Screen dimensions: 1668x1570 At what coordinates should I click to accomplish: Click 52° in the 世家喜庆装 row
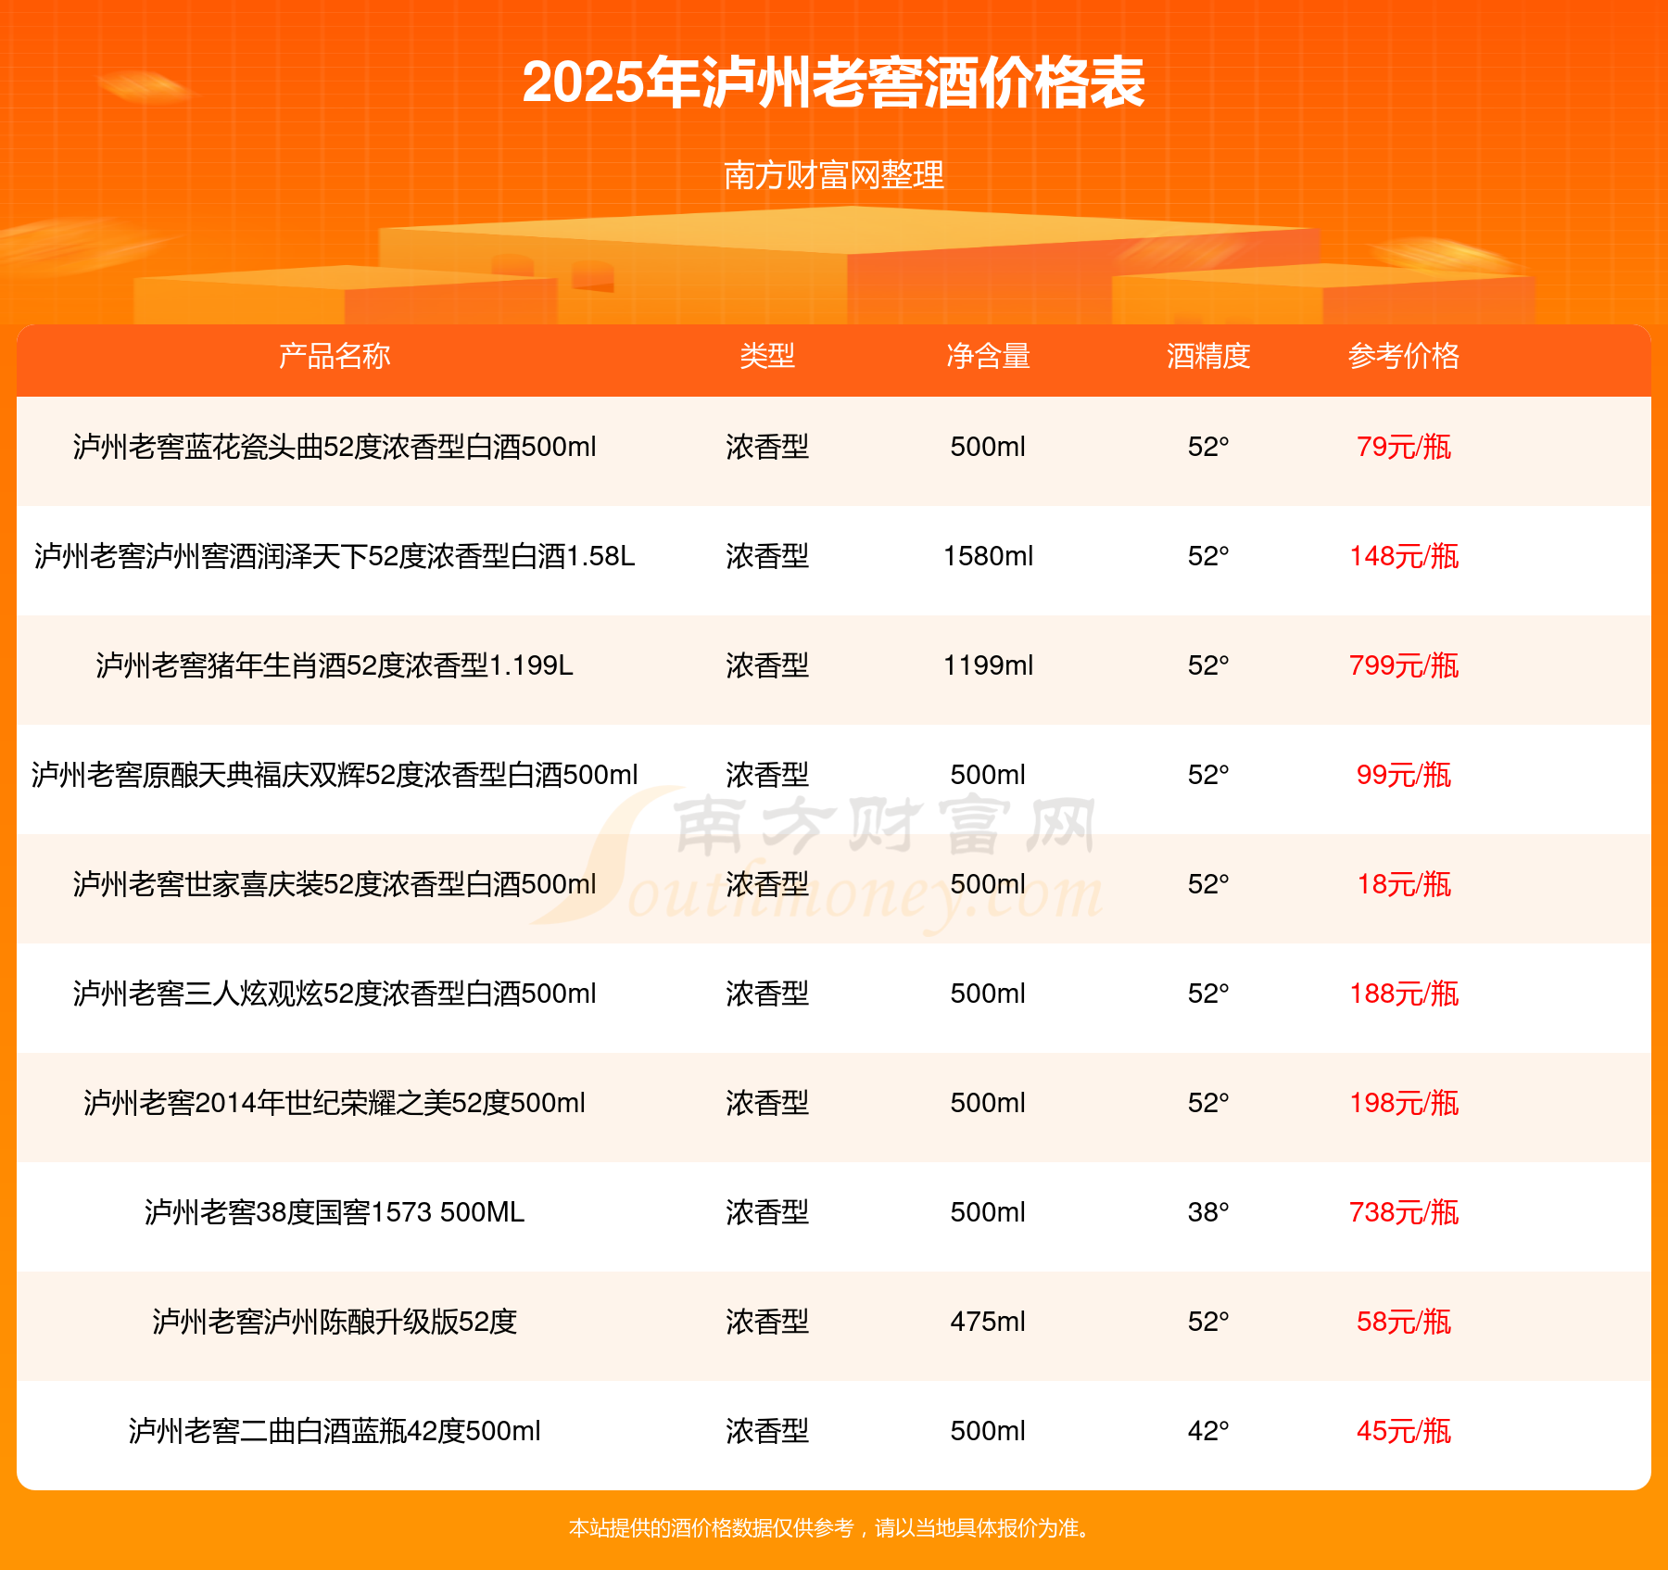pos(1208,884)
